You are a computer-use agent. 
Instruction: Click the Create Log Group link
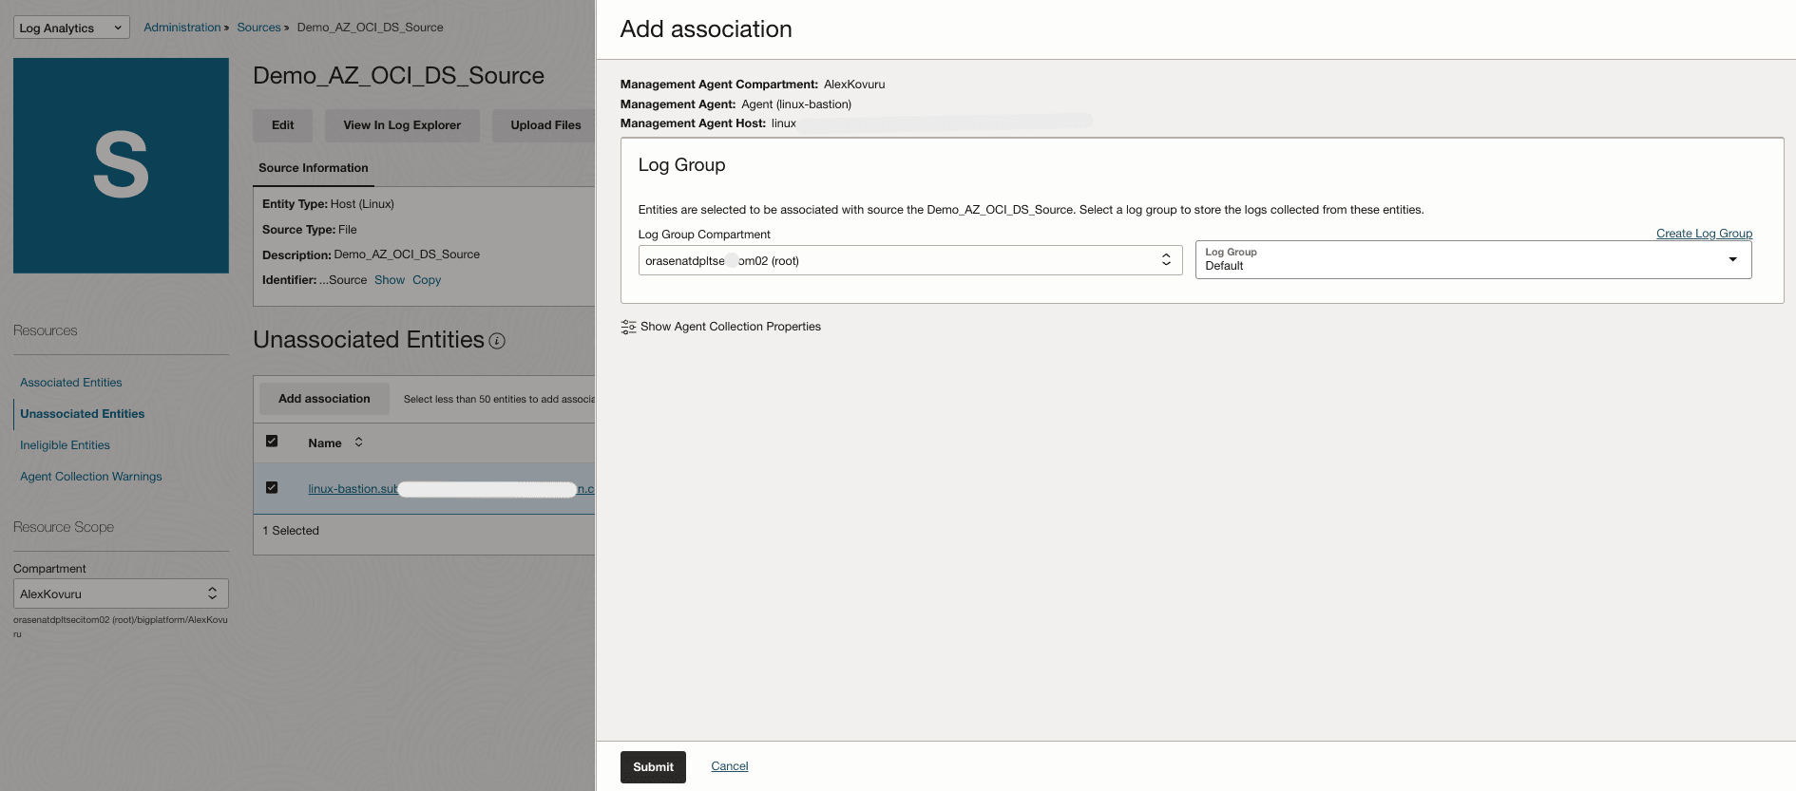point(1704,234)
